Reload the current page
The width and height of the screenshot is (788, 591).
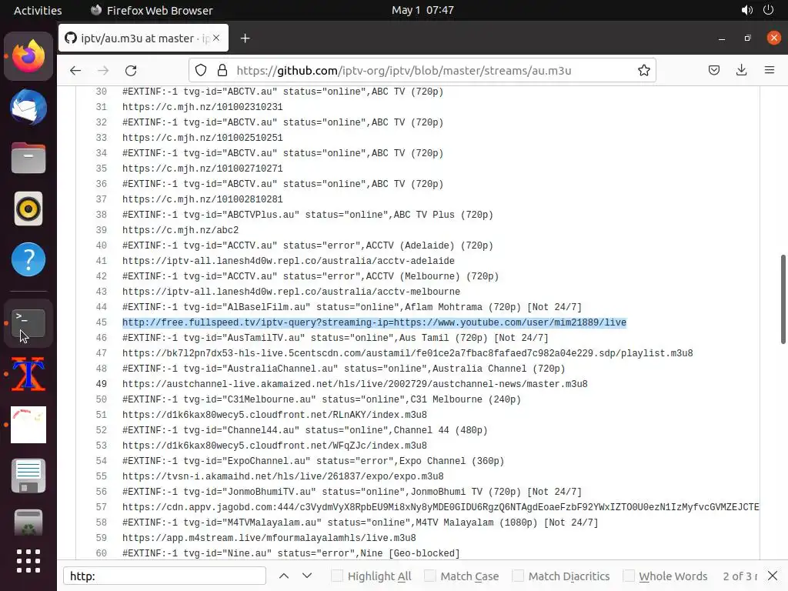(131, 70)
